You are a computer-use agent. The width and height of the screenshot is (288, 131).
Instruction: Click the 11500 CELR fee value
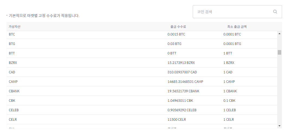(x=177, y=120)
